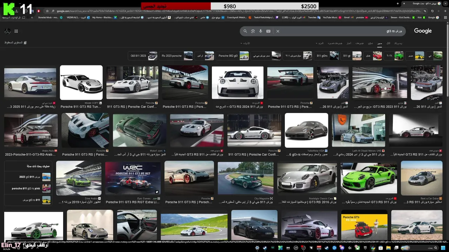This screenshot has width=449, height=252.
Task: Select the 'Rs 2023 porsche' filter chip
Action: (176, 56)
